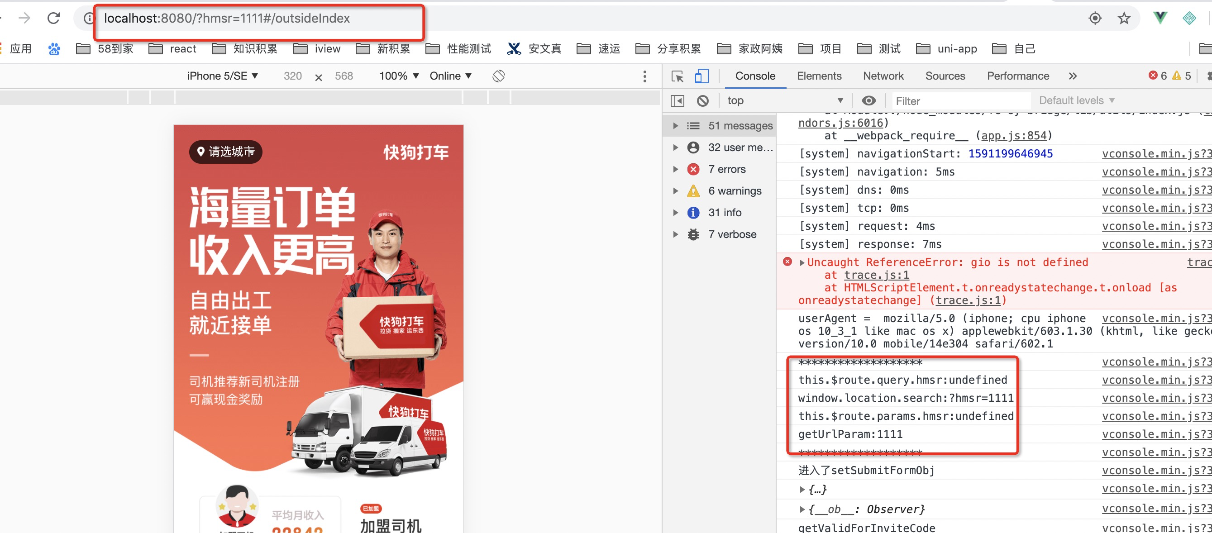The width and height of the screenshot is (1212, 533).
Task: Toggle the device toolbar icon
Action: [x=701, y=76]
